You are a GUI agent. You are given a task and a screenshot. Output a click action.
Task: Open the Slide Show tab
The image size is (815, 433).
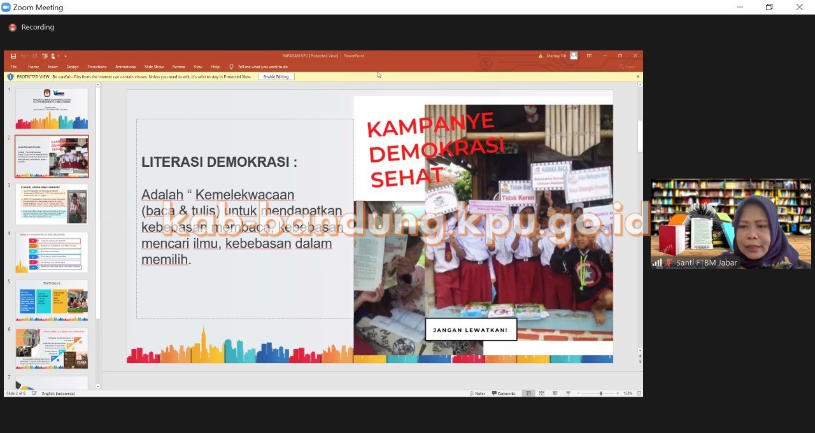pos(153,67)
